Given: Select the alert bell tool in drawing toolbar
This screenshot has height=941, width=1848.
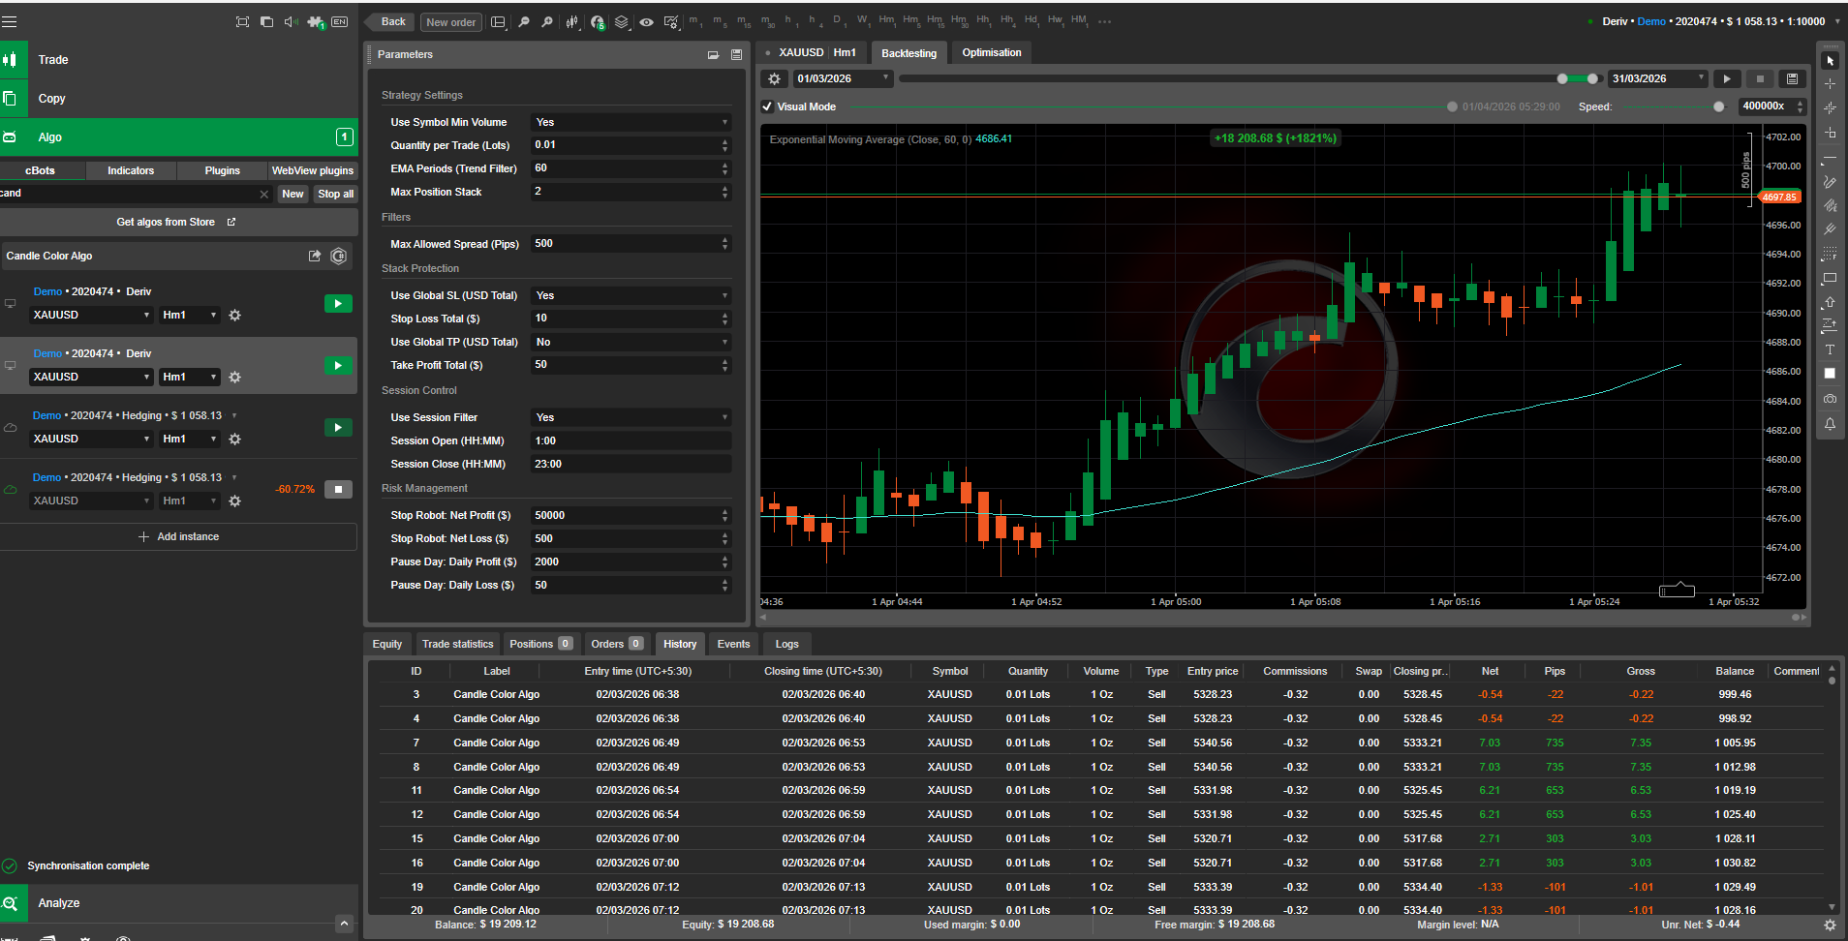Looking at the screenshot, I should (1830, 424).
